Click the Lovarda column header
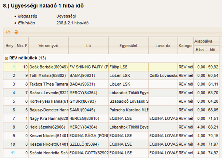 click(163, 45)
